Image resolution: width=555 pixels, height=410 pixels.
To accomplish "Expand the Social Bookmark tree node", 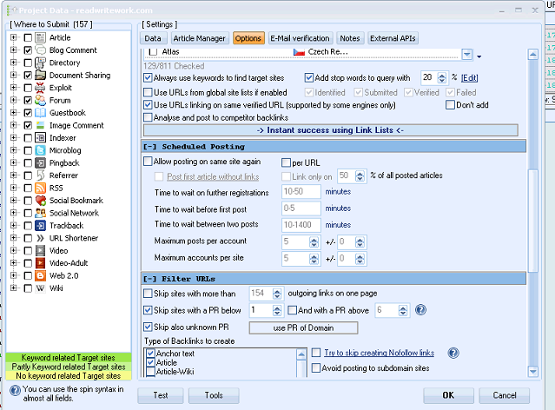I will 13,201.
